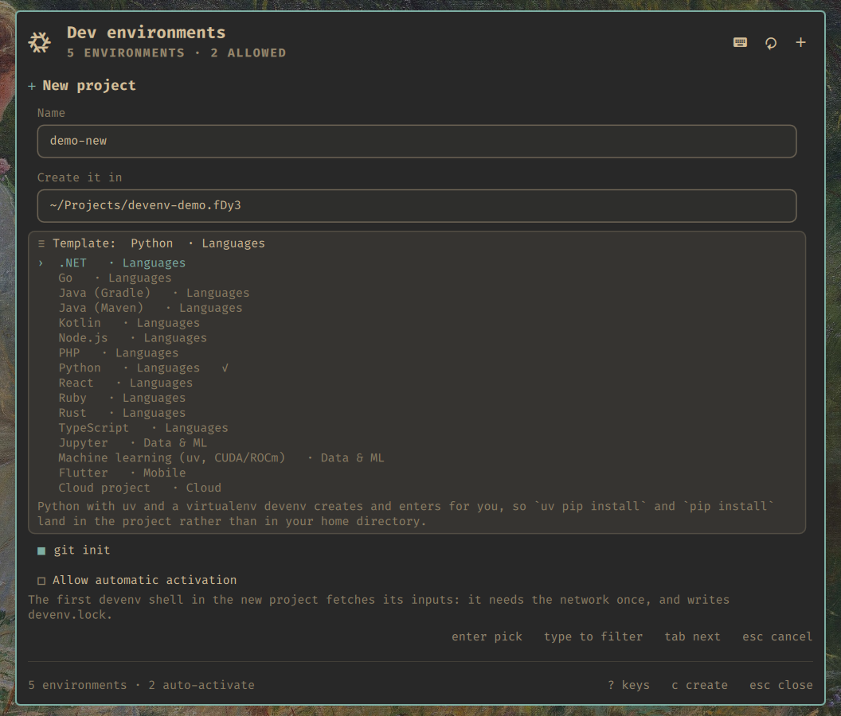This screenshot has width=841, height=716.
Task: Click the Dev environments title
Action: click(x=147, y=33)
